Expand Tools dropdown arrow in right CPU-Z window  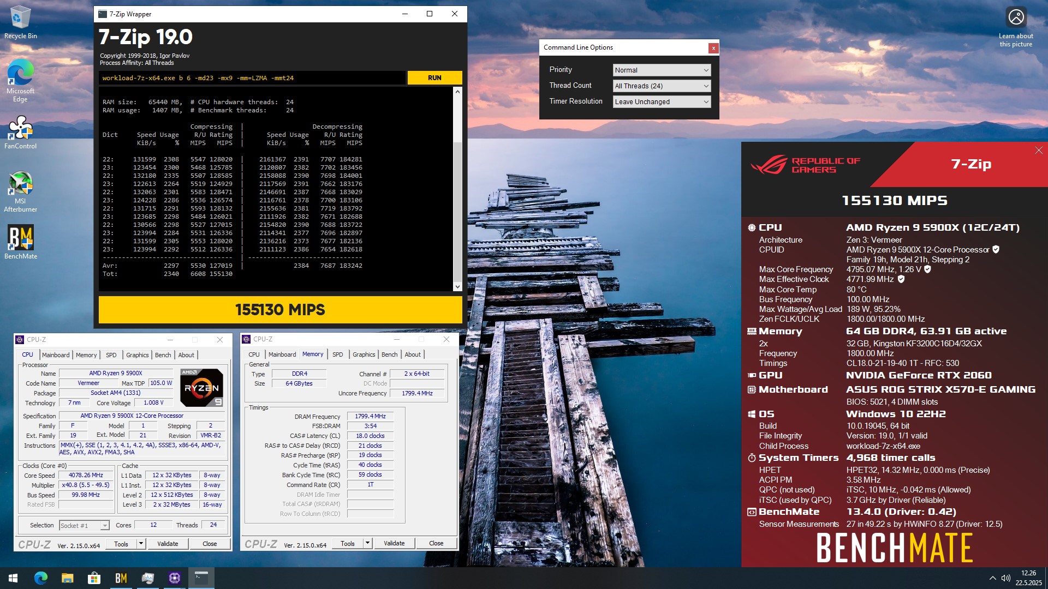[367, 543]
